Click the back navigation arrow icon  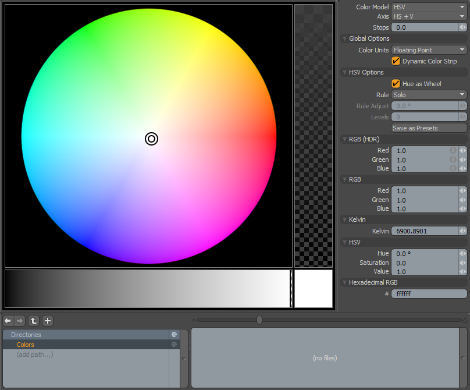point(8,321)
